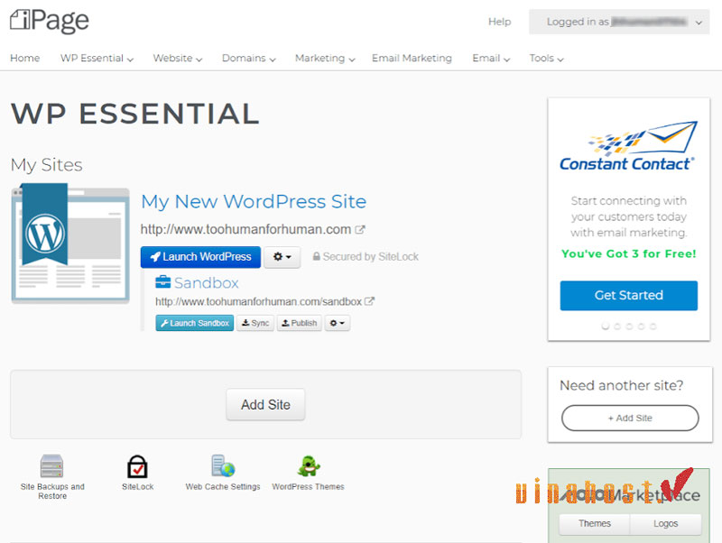722x543 pixels.
Task: Click the iPage logo
Action: point(50,20)
